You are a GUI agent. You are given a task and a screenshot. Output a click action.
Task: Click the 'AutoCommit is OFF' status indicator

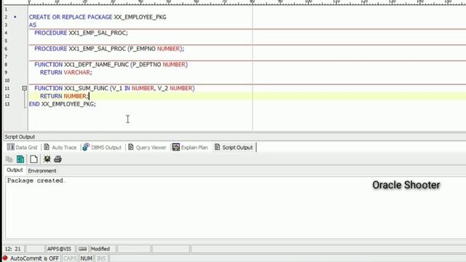point(34,258)
